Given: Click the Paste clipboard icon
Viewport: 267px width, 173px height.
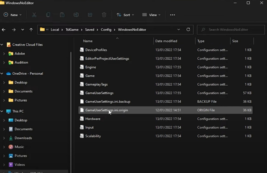Looking at the screenshot, I should click(62, 15).
